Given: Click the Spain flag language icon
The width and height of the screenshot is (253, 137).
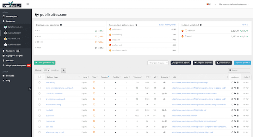Looking at the screenshot, I should [207, 4].
